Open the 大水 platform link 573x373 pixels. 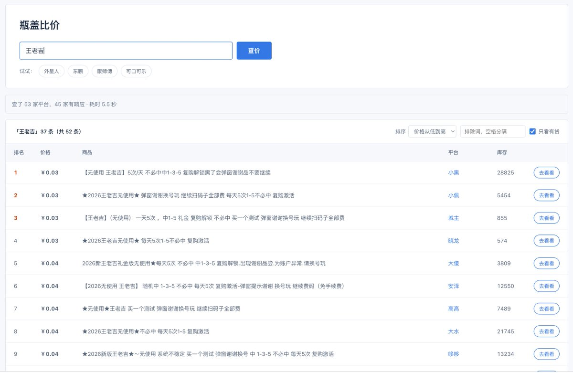tap(454, 331)
